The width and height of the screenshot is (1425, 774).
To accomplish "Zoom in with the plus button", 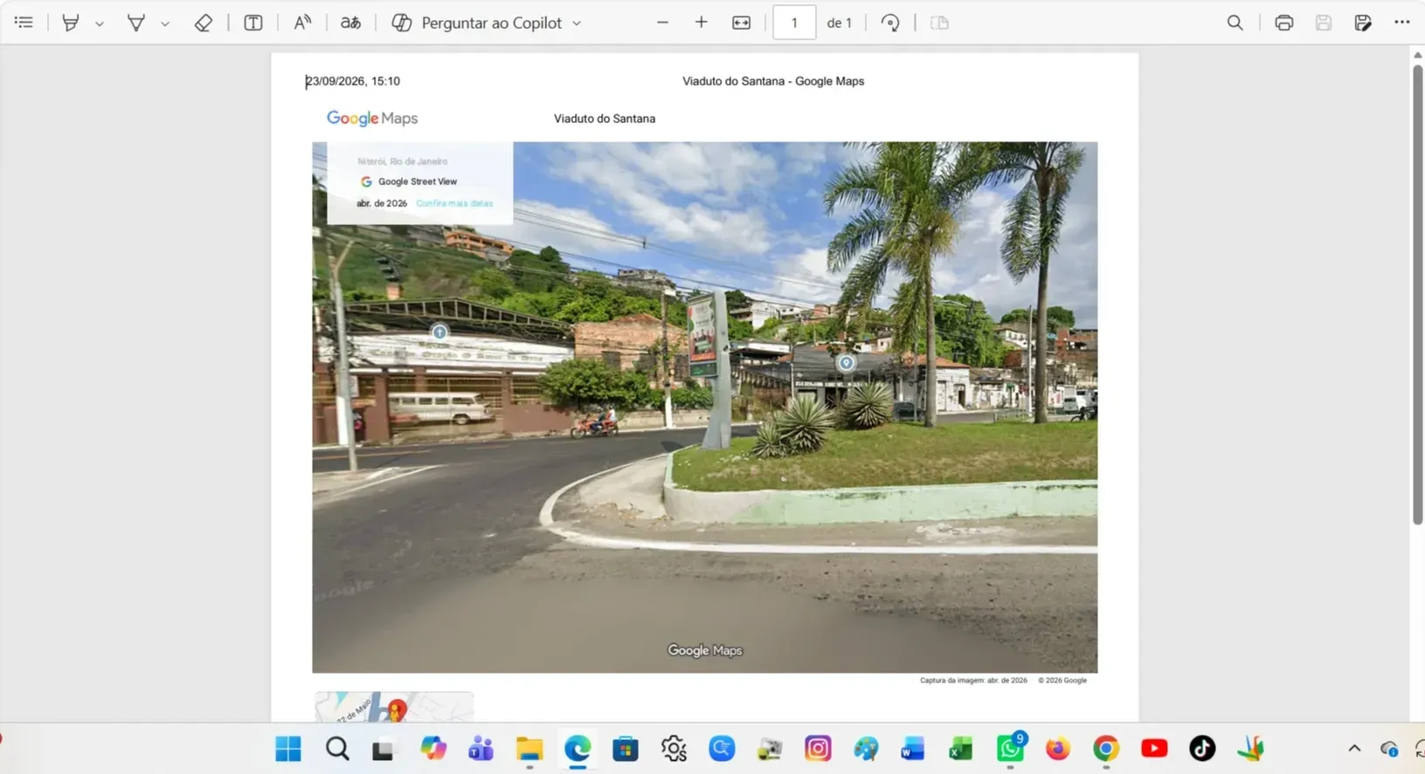I will coord(701,23).
